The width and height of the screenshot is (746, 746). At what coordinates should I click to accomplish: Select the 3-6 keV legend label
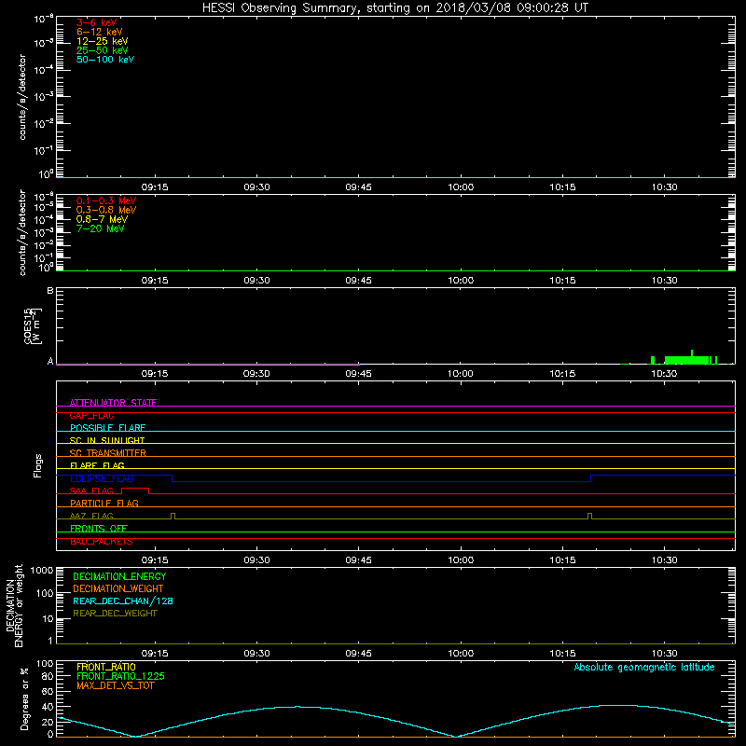click(97, 22)
